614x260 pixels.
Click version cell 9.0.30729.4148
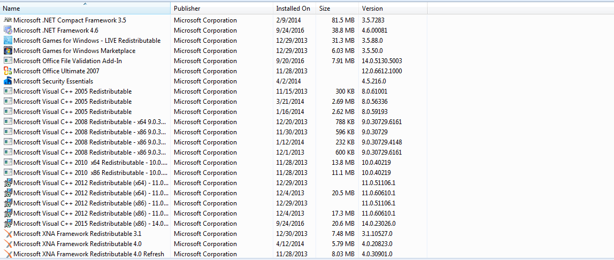click(382, 142)
